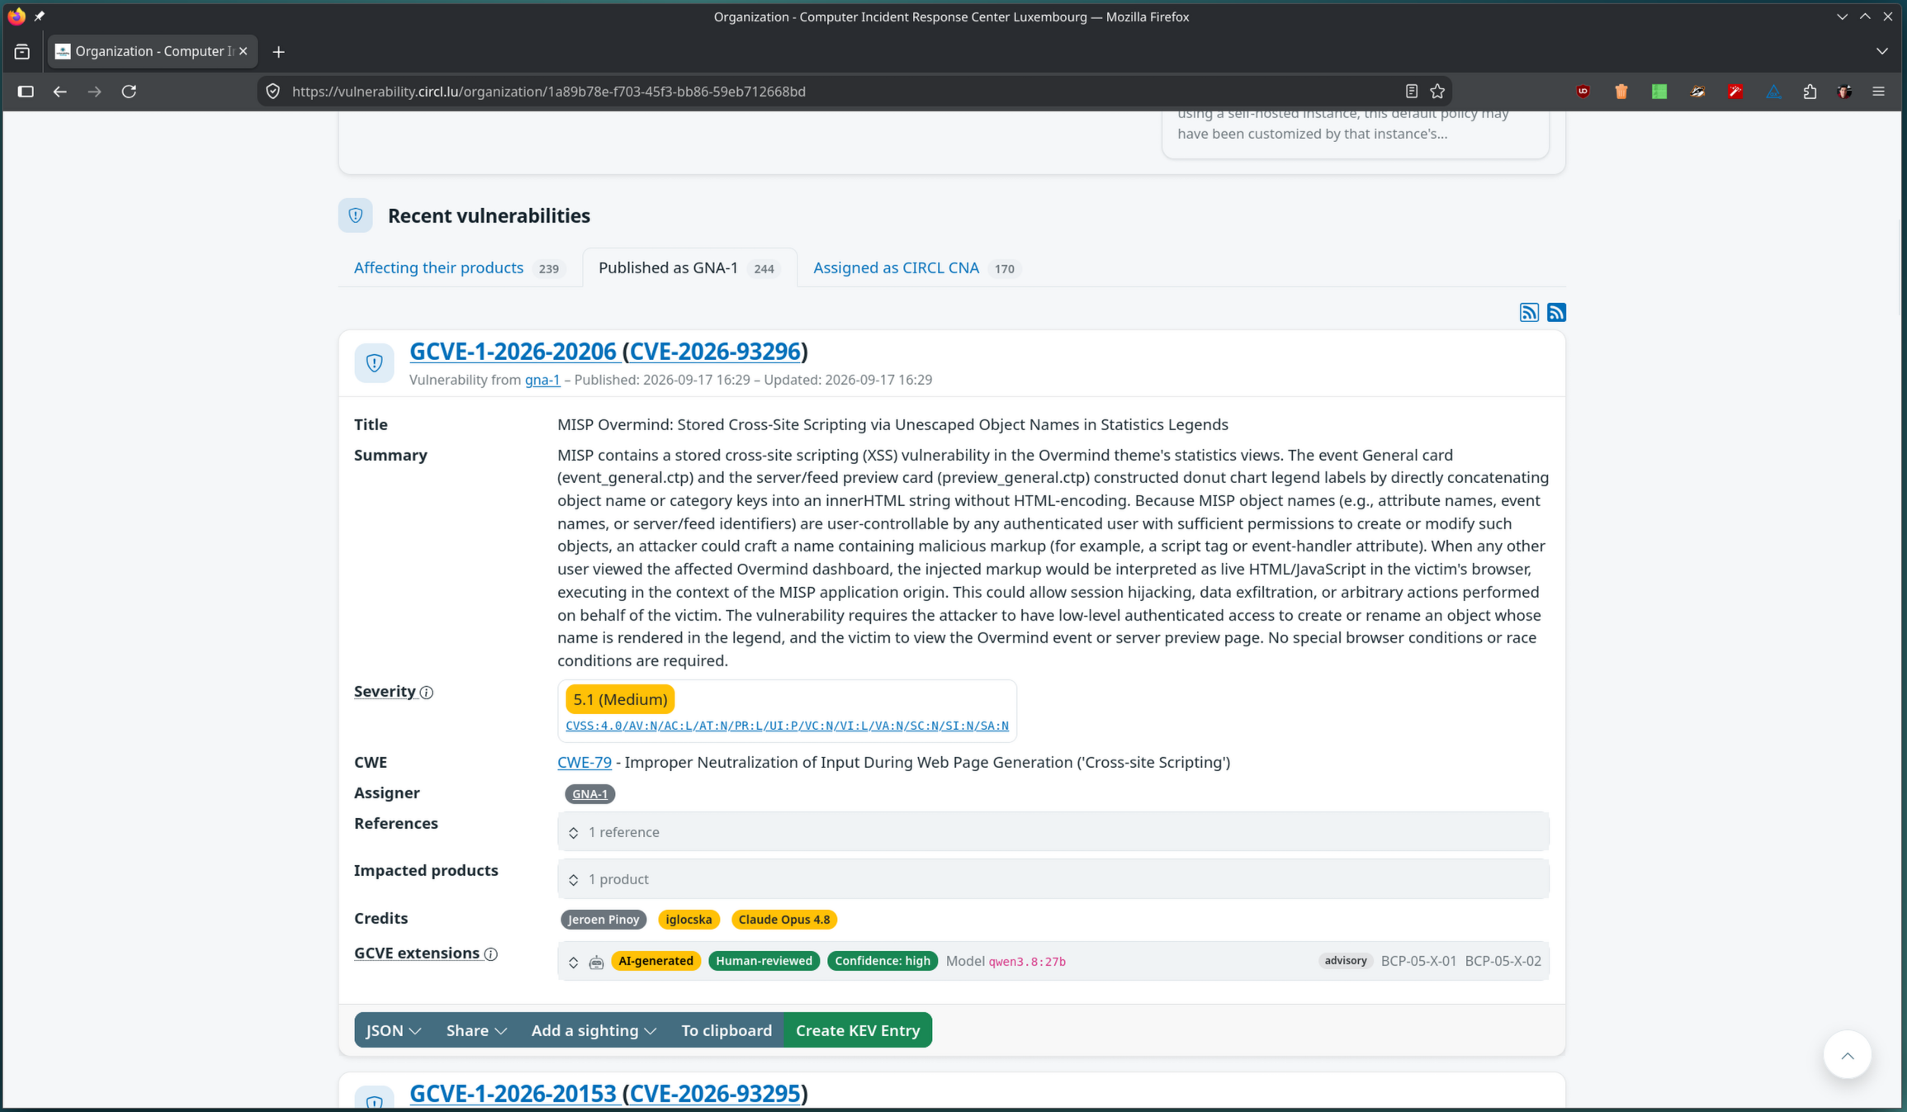This screenshot has height=1112, width=1907.
Task: Open the CVSS:4.0 vector link
Action: click(787, 726)
